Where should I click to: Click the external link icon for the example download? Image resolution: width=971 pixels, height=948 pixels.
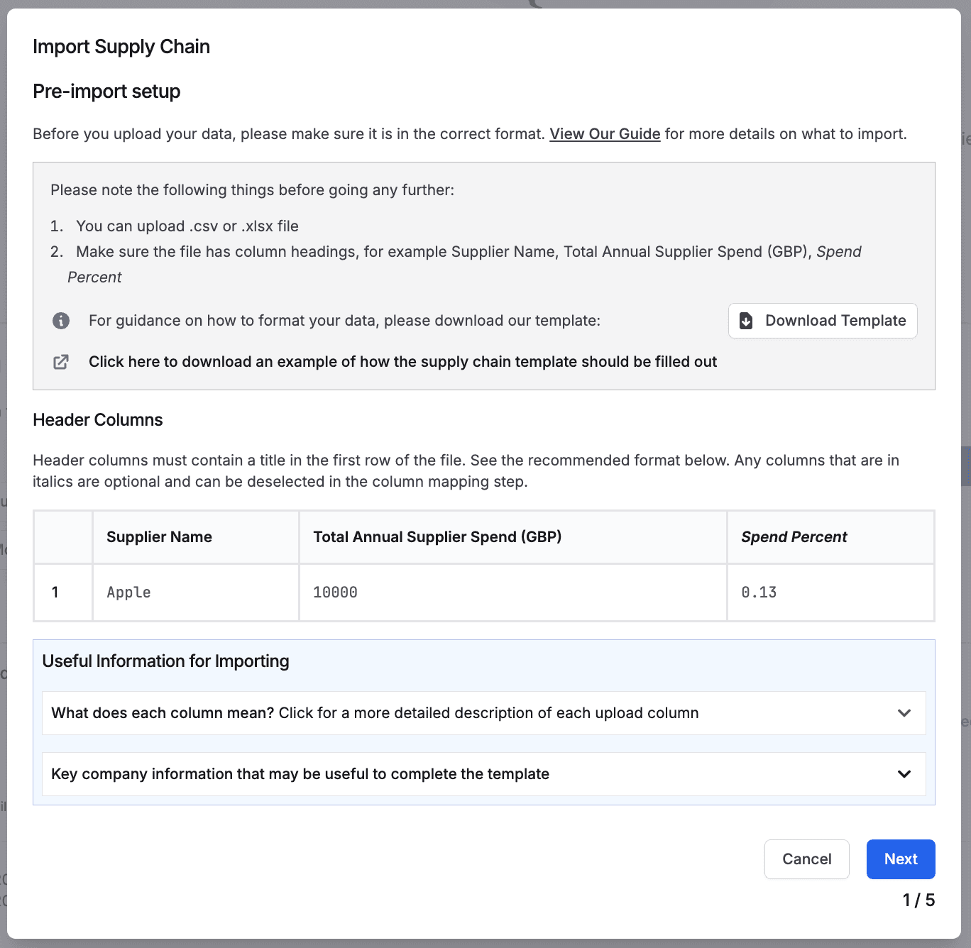point(61,362)
